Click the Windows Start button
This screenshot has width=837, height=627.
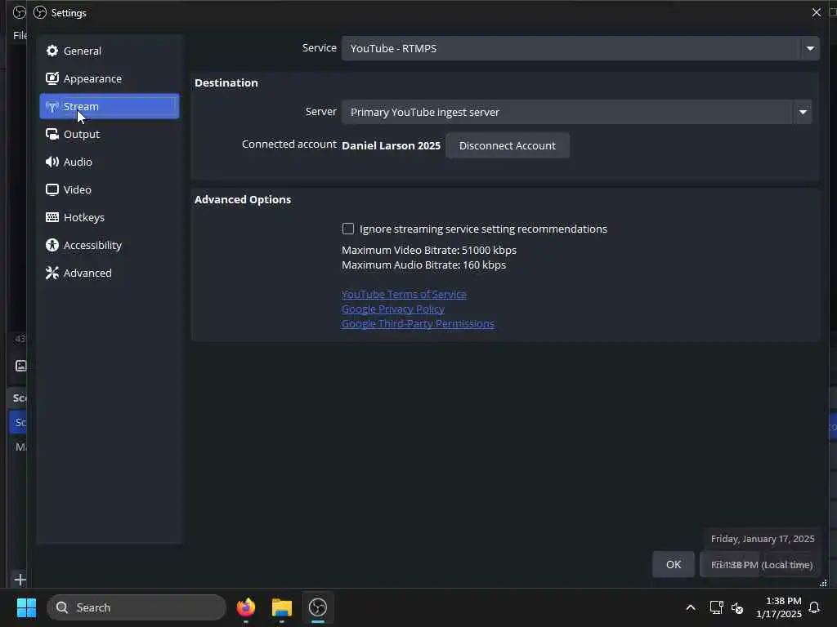click(x=26, y=607)
